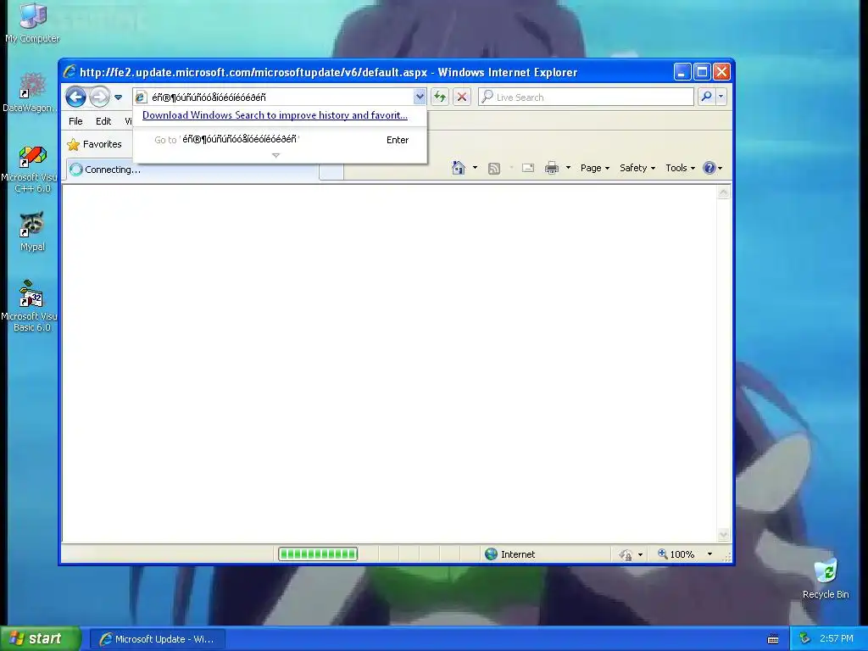The width and height of the screenshot is (868, 651).
Task: Select the Mypal desktop shortcut
Action: 32,231
